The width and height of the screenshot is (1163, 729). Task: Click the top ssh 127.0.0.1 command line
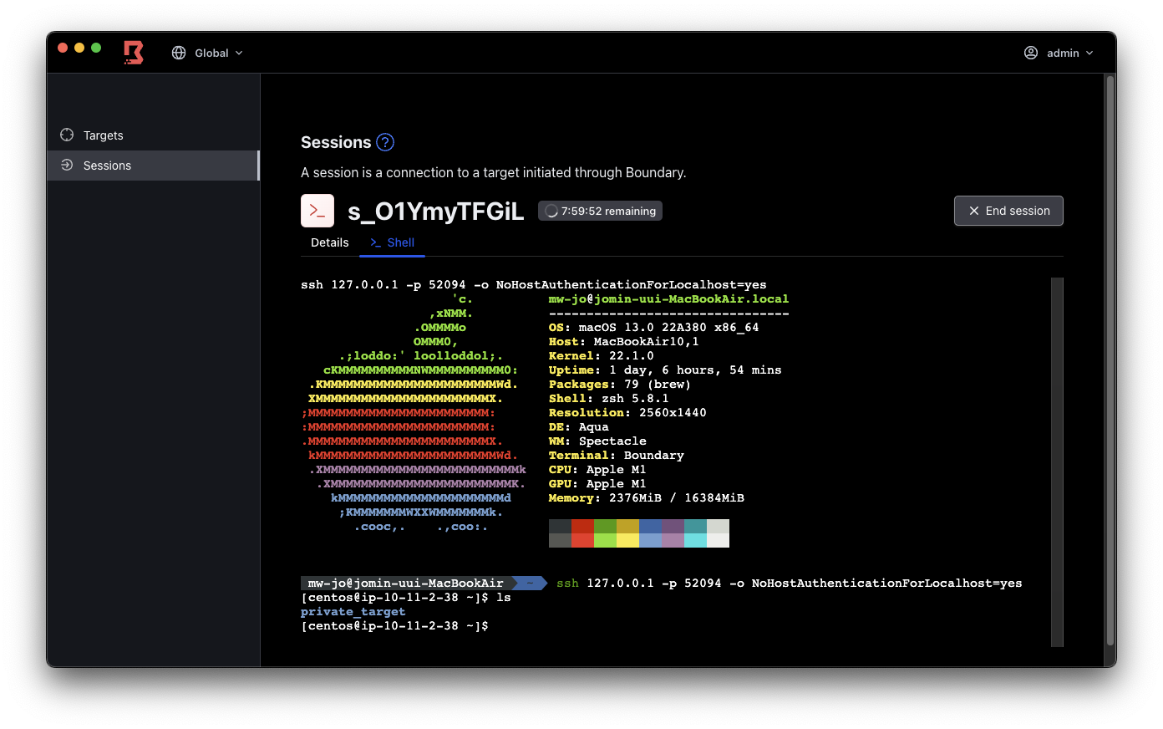click(x=534, y=285)
